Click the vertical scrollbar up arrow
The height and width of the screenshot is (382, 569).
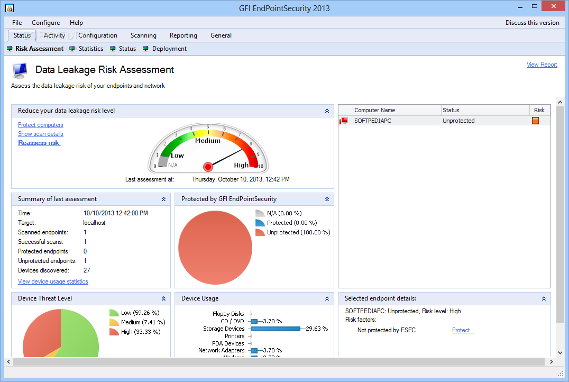560,102
